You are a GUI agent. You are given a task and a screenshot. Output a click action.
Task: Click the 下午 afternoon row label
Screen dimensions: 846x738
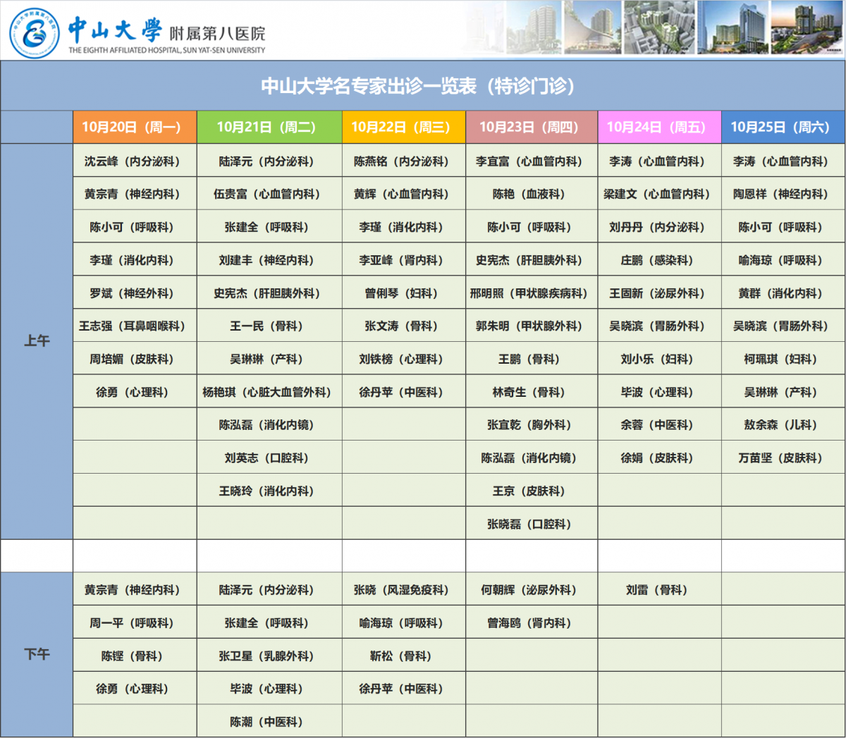[37, 655]
